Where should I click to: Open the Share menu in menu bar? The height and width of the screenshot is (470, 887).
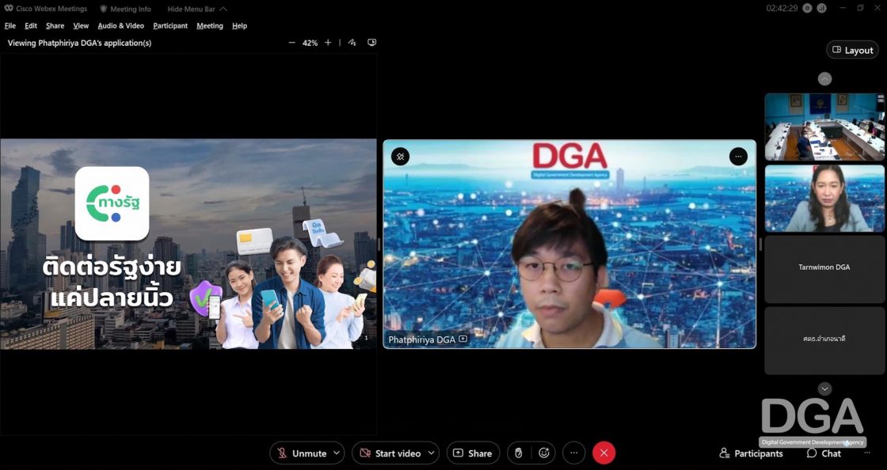(55, 26)
